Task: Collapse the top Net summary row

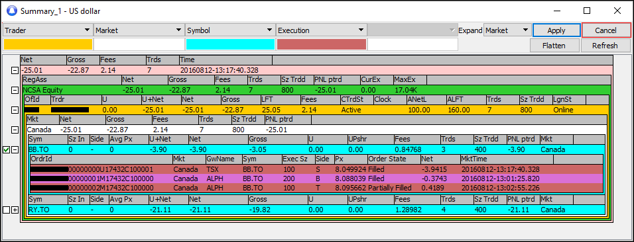Action: point(15,70)
